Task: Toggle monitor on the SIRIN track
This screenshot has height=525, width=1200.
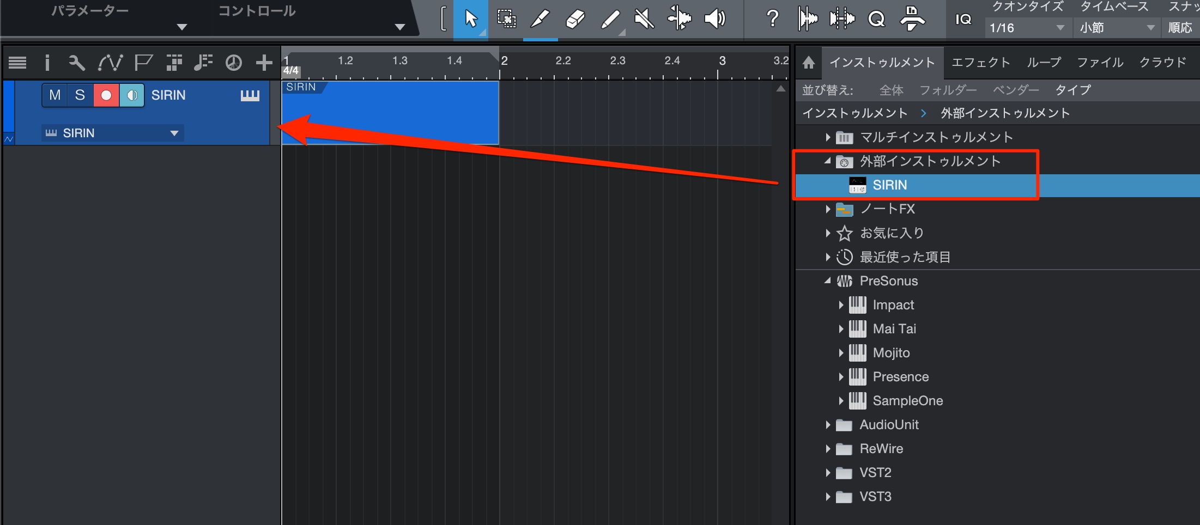Action: tap(132, 95)
